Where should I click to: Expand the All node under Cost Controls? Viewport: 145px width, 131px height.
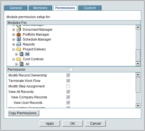tap(16, 64)
